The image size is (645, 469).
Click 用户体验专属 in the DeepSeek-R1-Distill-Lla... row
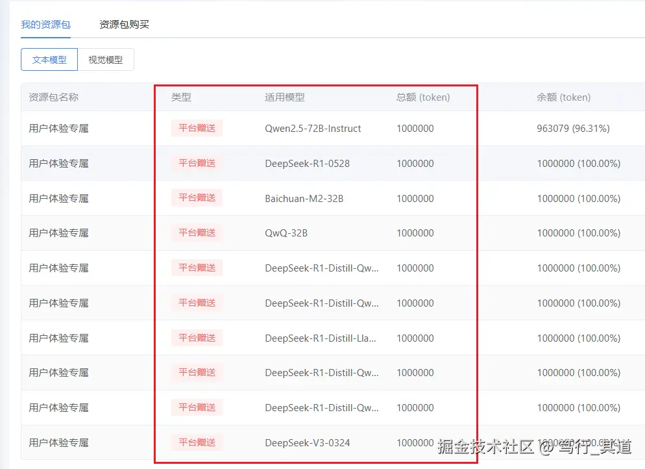point(59,338)
